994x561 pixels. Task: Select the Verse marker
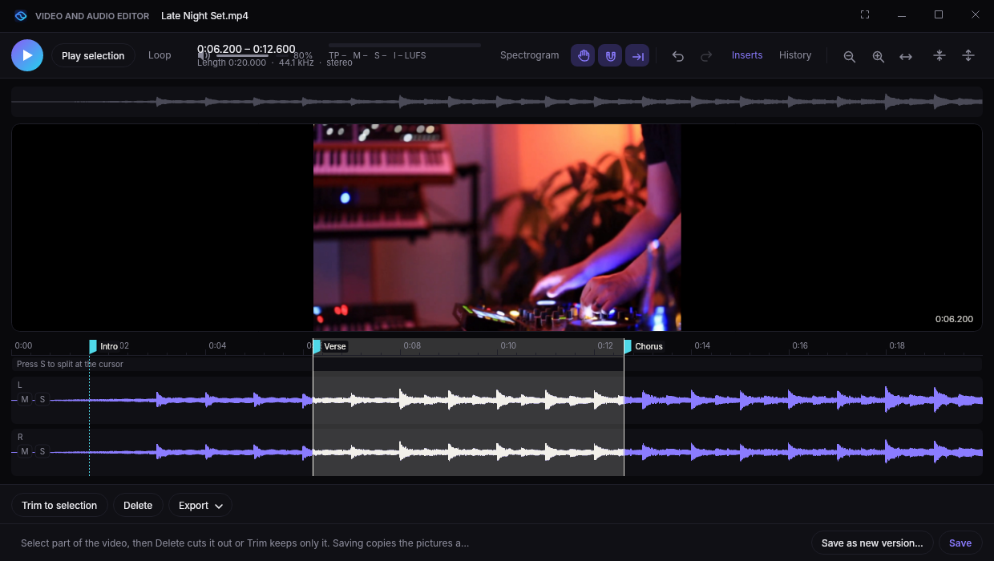coord(330,346)
